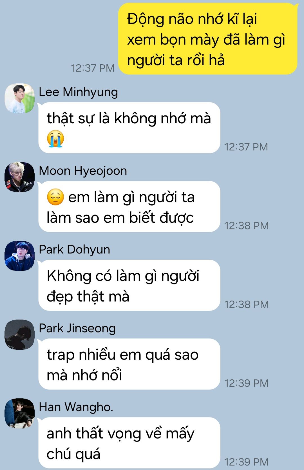Click the name Moon Hyeojoon

83,171
